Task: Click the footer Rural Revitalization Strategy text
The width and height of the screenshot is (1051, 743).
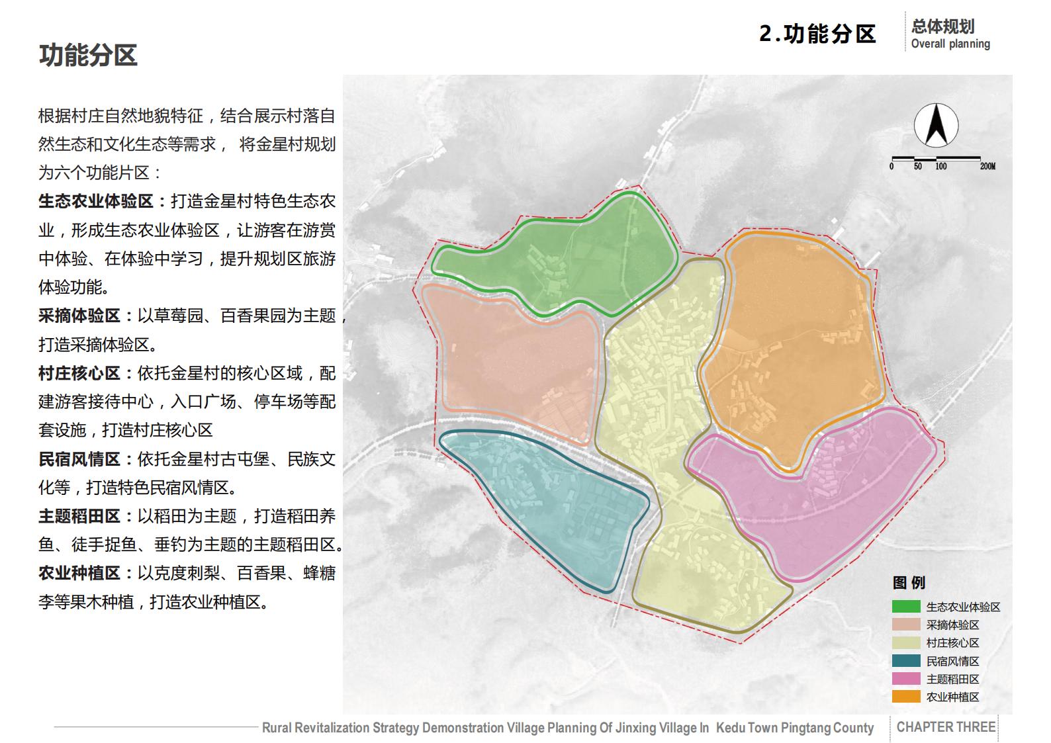Action: point(568,728)
